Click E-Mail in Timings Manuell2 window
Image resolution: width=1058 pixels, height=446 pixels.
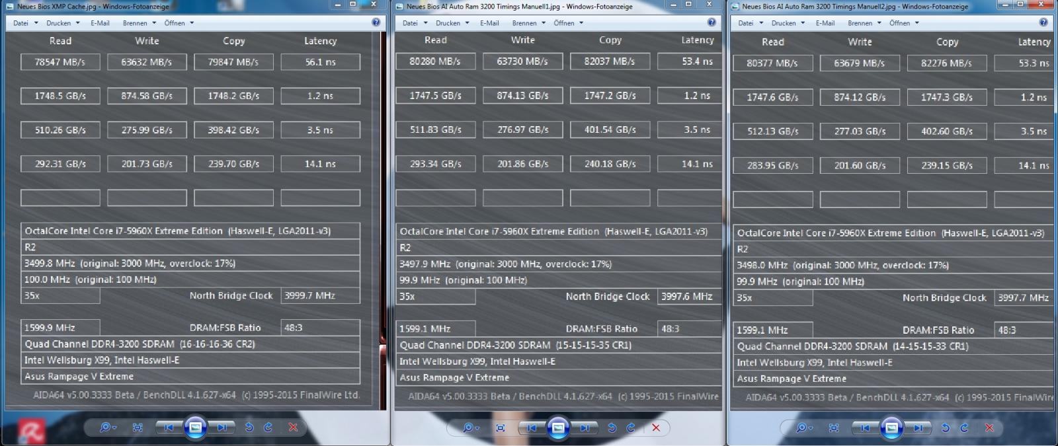coord(825,23)
